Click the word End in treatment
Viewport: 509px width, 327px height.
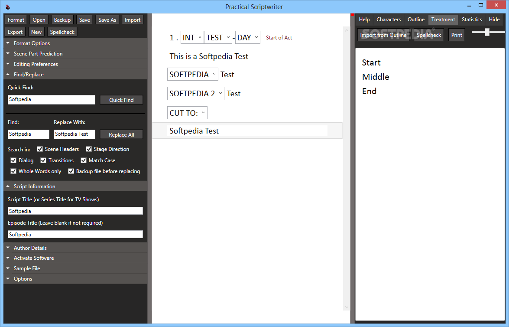(369, 91)
